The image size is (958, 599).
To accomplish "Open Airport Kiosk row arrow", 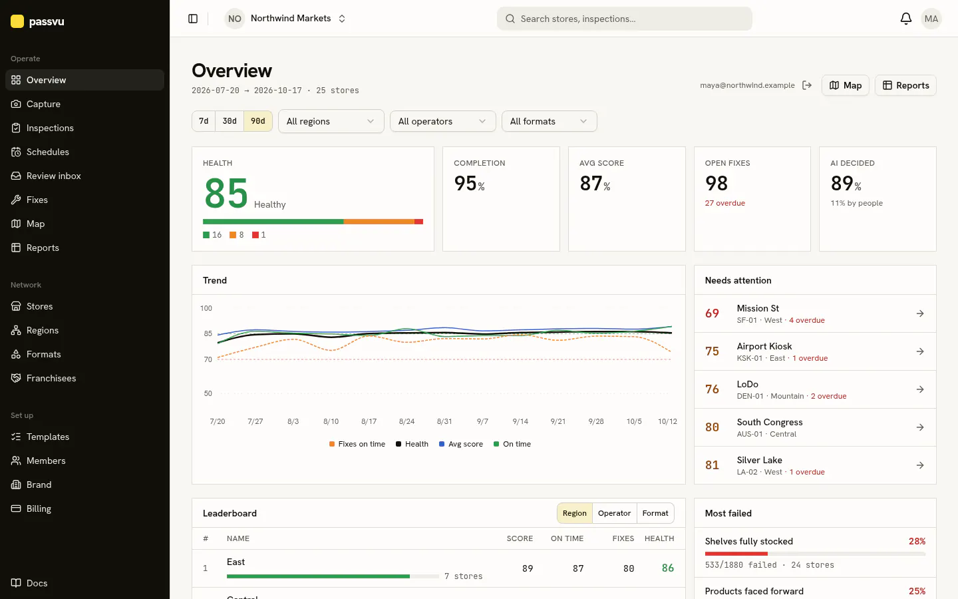I will (920, 351).
